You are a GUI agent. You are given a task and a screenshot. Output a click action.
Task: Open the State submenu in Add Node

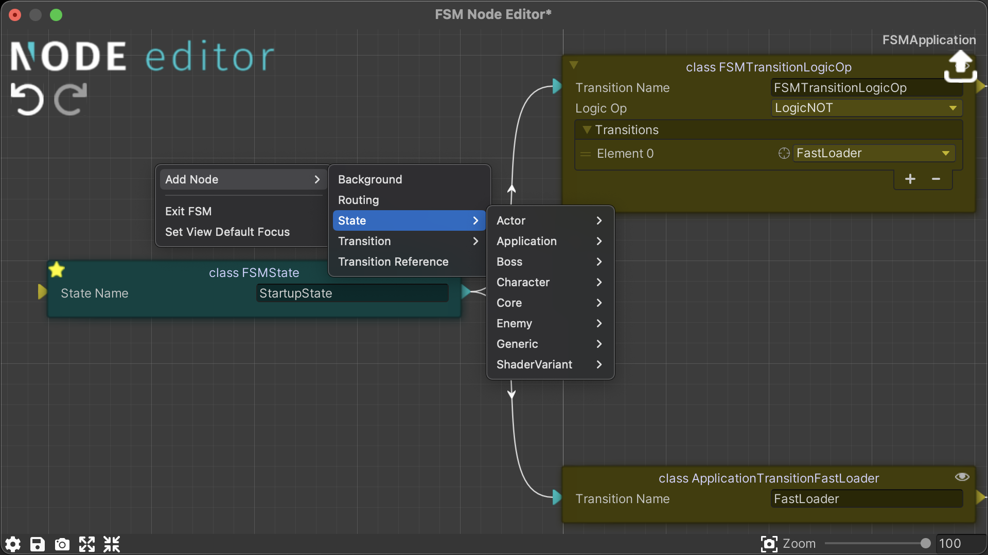click(408, 220)
